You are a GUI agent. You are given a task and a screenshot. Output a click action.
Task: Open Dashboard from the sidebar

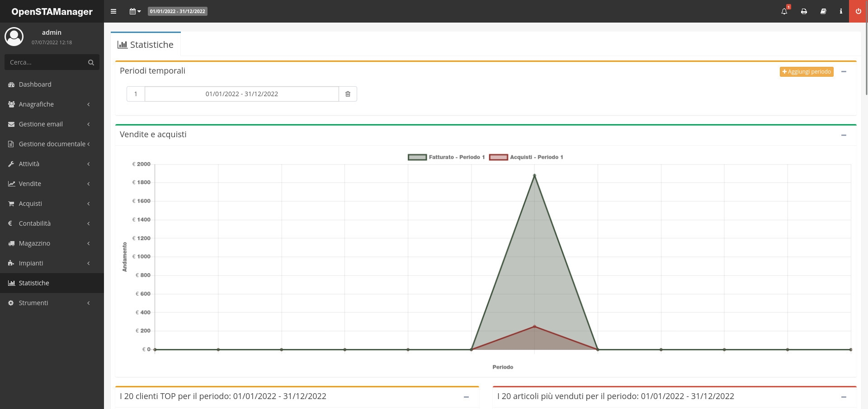[35, 84]
